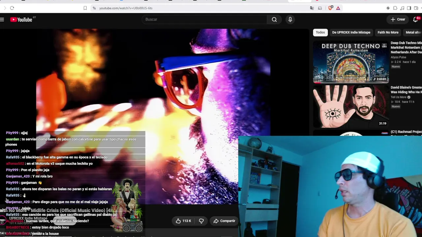Click the magnifying glass search button
The height and width of the screenshot is (237, 422).
coord(274,19)
